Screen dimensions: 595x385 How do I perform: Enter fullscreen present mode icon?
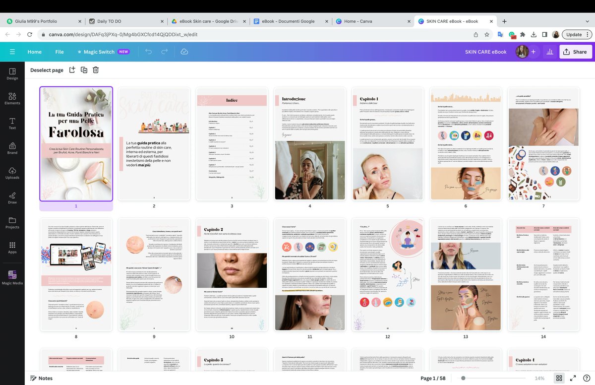[573, 378]
